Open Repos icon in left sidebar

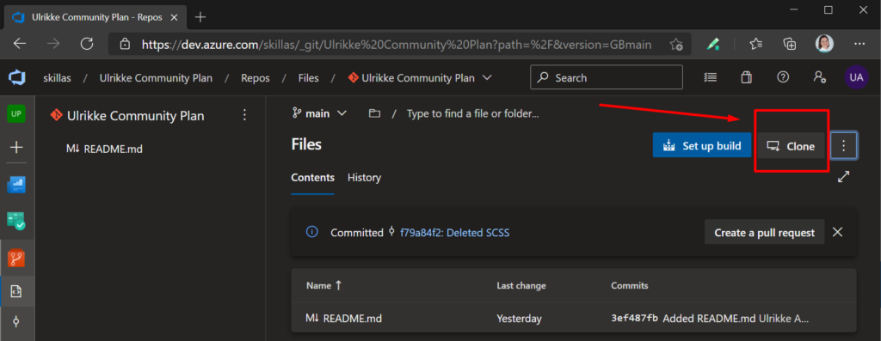click(x=16, y=258)
